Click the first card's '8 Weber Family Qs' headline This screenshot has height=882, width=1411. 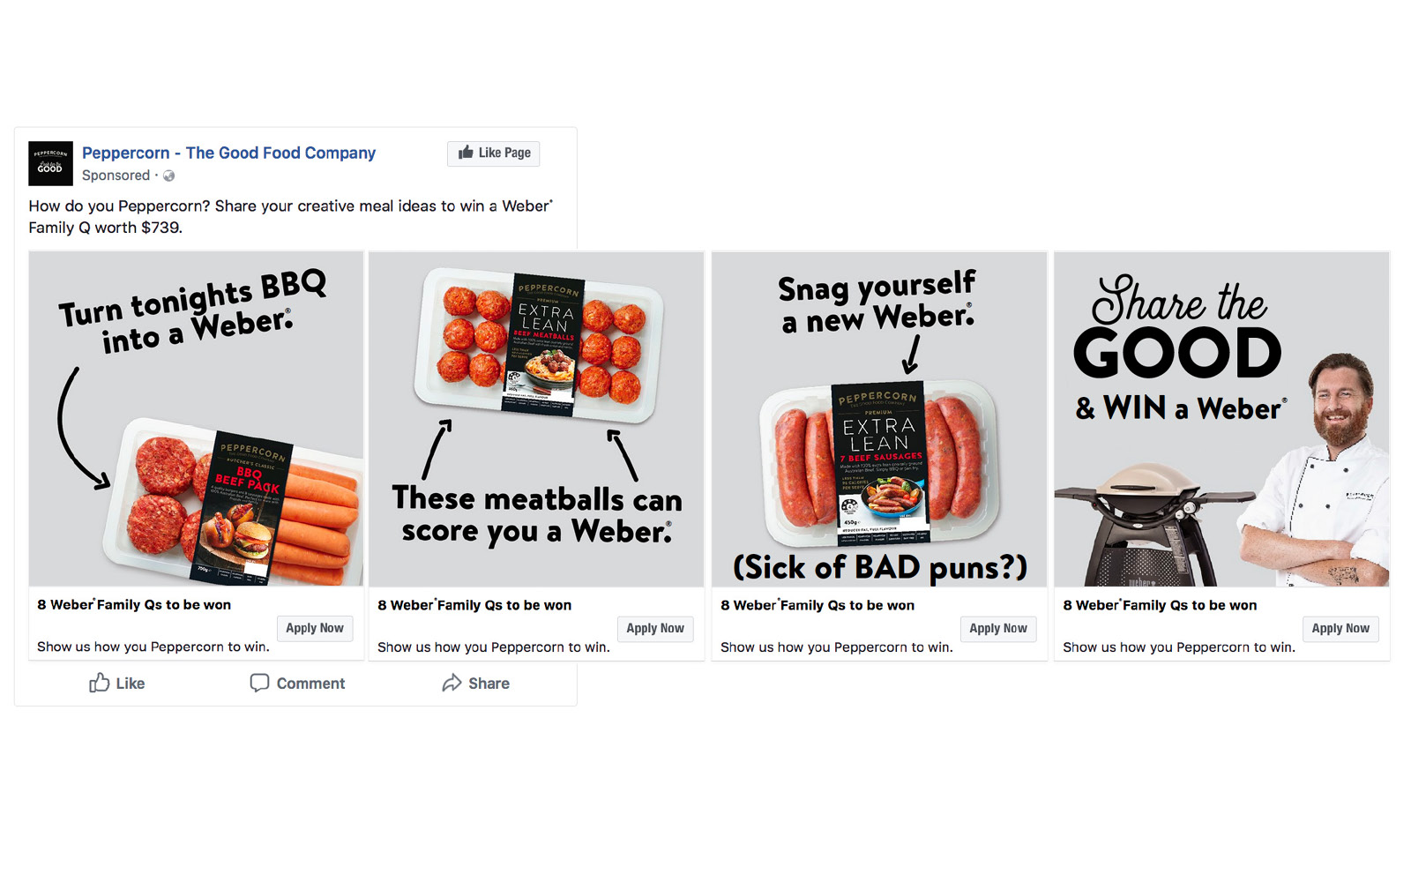click(134, 605)
